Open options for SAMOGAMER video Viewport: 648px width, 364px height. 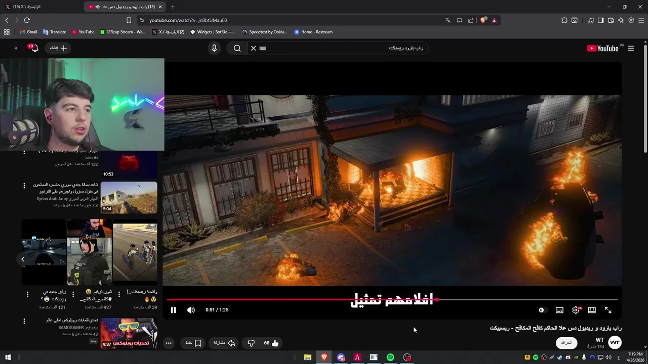[24, 322]
